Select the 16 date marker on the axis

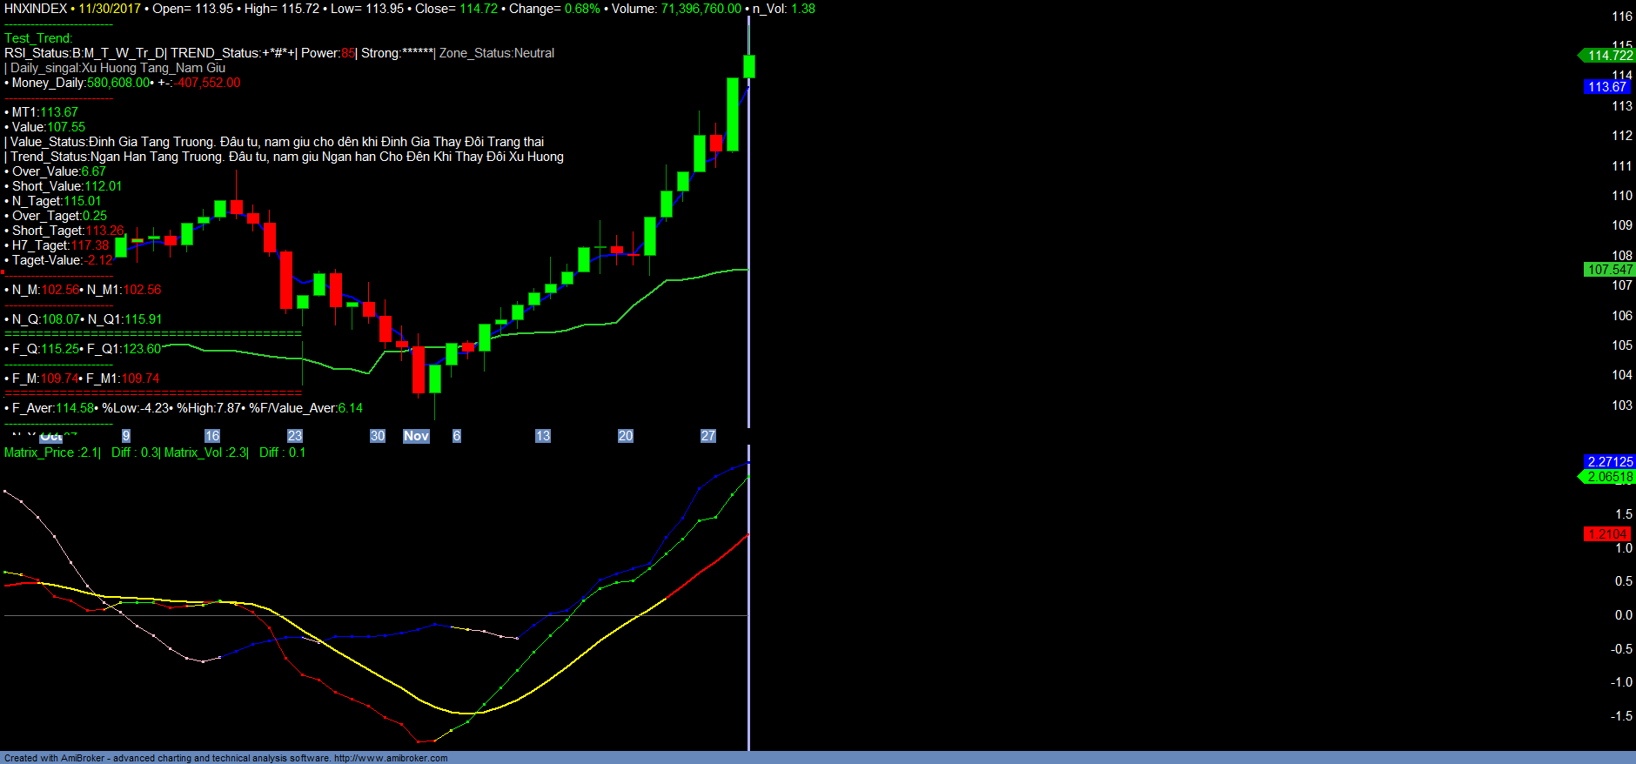click(x=212, y=436)
